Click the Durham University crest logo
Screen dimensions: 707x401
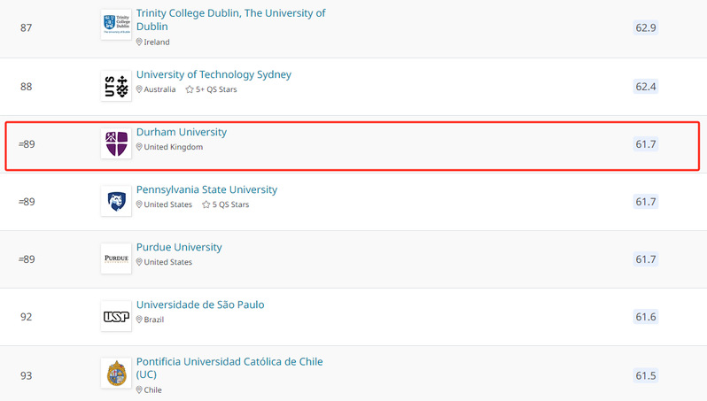(x=116, y=143)
